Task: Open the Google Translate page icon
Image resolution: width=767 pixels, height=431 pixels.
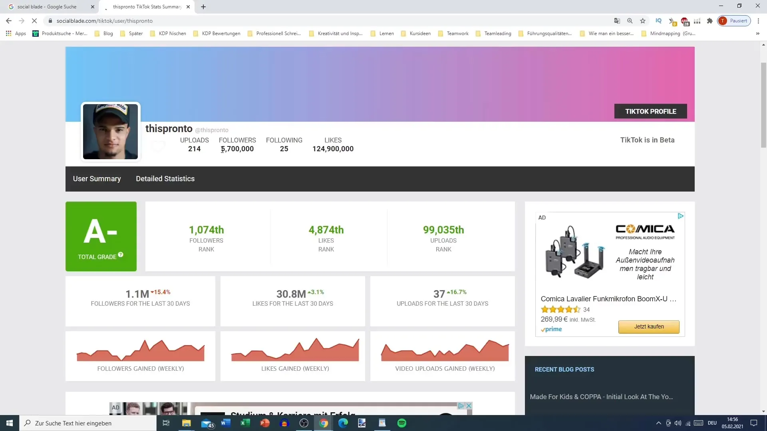Action: pyautogui.click(x=617, y=21)
